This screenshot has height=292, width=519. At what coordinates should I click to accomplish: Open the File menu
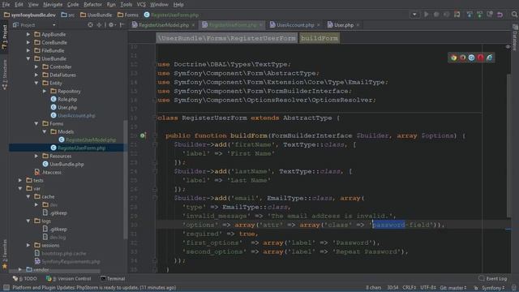[6, 5]
